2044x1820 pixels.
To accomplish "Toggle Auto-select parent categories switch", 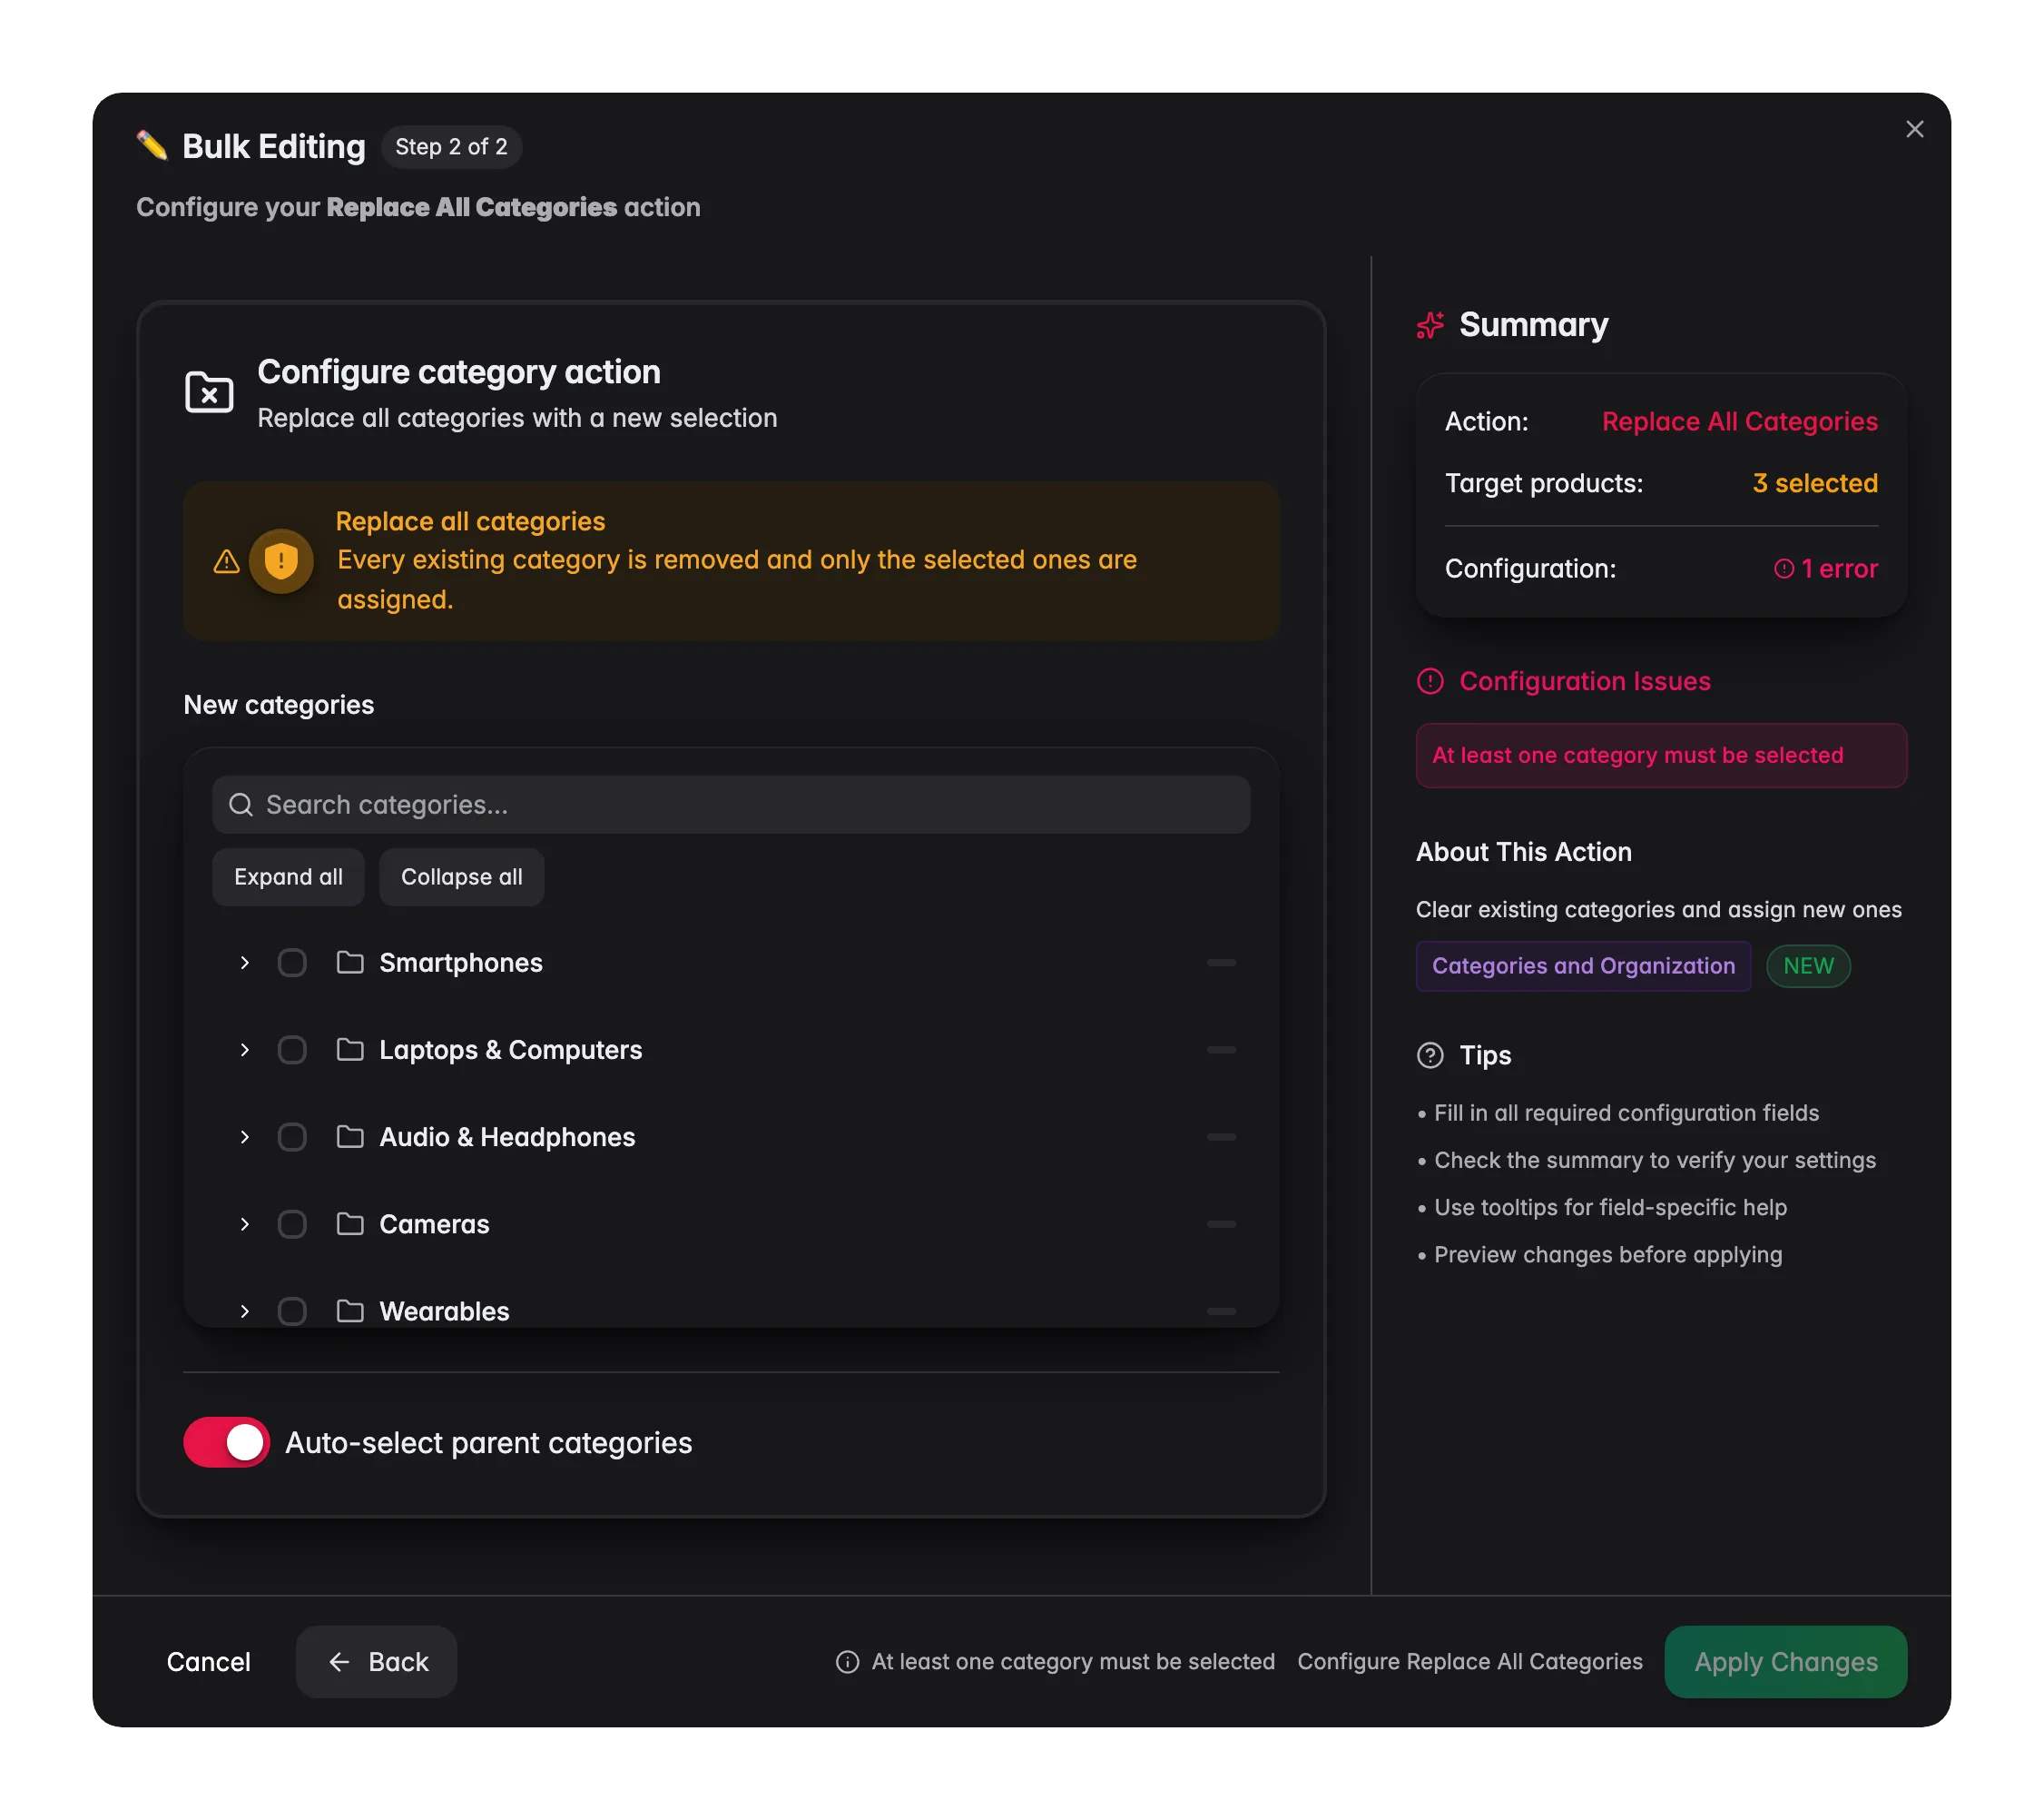I will tap(226, 1442).
